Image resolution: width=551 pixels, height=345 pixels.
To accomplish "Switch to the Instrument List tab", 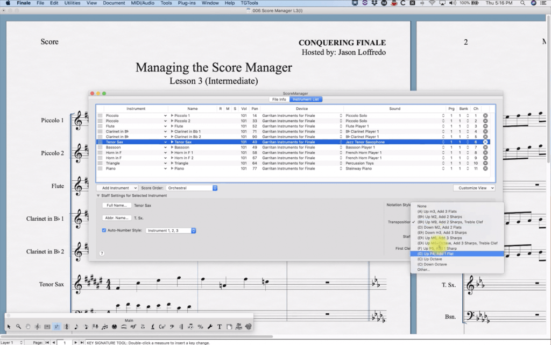I will pos(306,100).
